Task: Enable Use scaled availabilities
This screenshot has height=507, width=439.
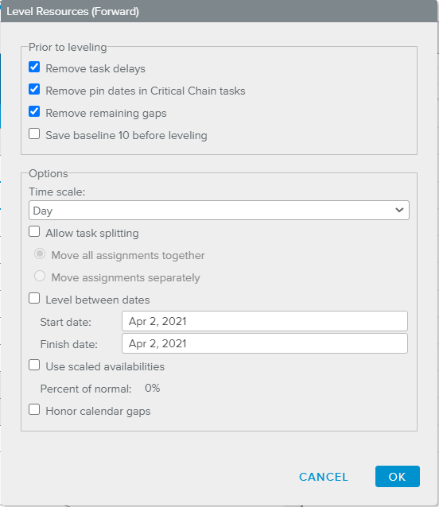Action: pyautogui.click(x=34, y=366)
